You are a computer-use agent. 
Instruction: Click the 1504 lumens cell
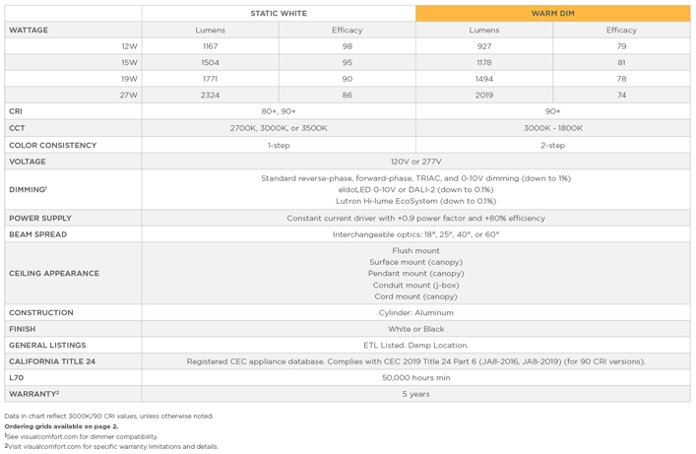pyautogui.click(x=210, y=63)
